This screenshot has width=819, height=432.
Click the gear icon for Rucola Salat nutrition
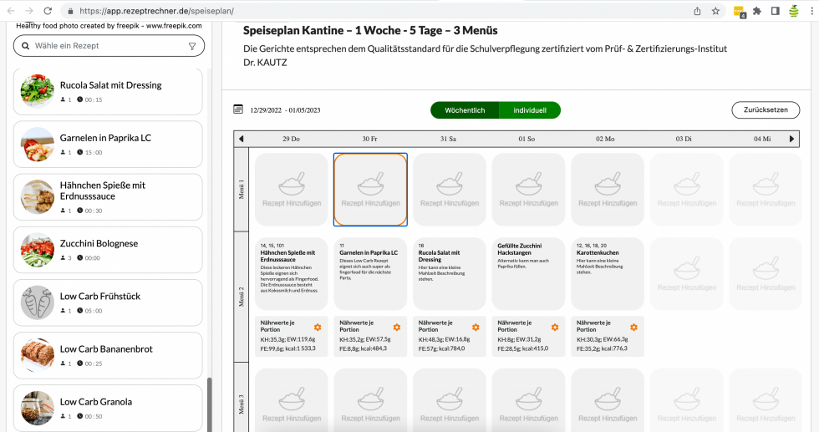tap(476, 328)
